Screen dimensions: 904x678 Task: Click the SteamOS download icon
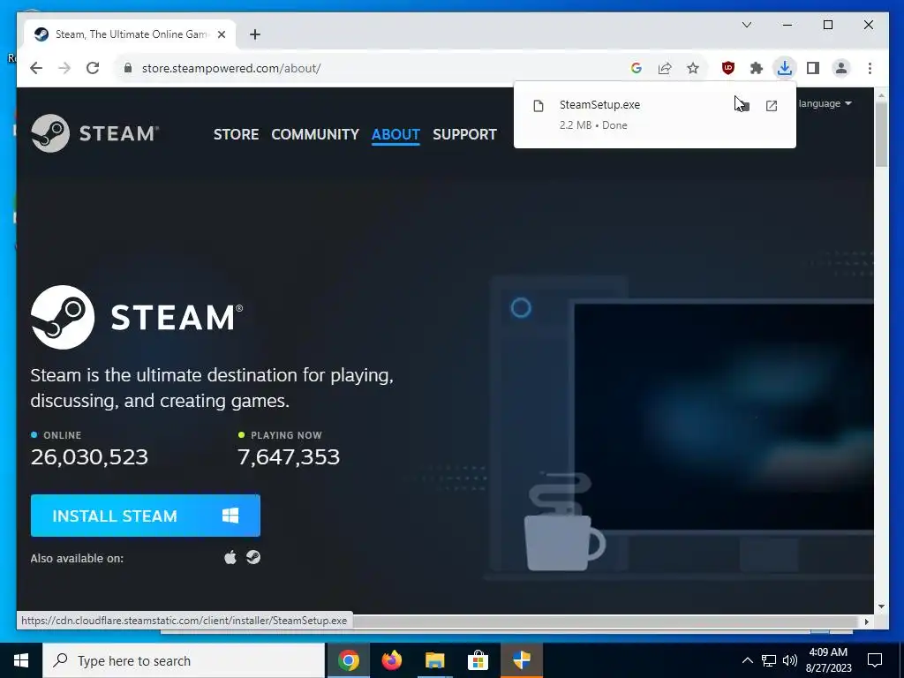253,558
